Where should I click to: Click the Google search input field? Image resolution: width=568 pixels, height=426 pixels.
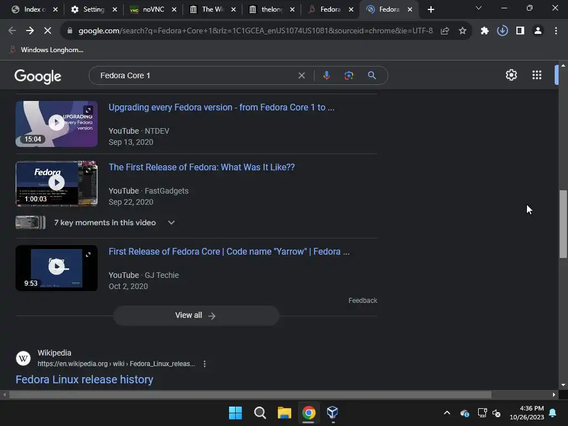pyautogui.click(x=196, y=75)
